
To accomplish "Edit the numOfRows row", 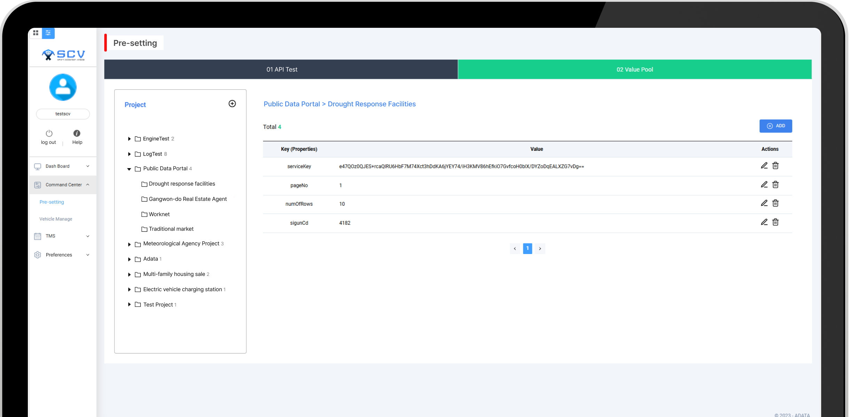I will 764,203.
